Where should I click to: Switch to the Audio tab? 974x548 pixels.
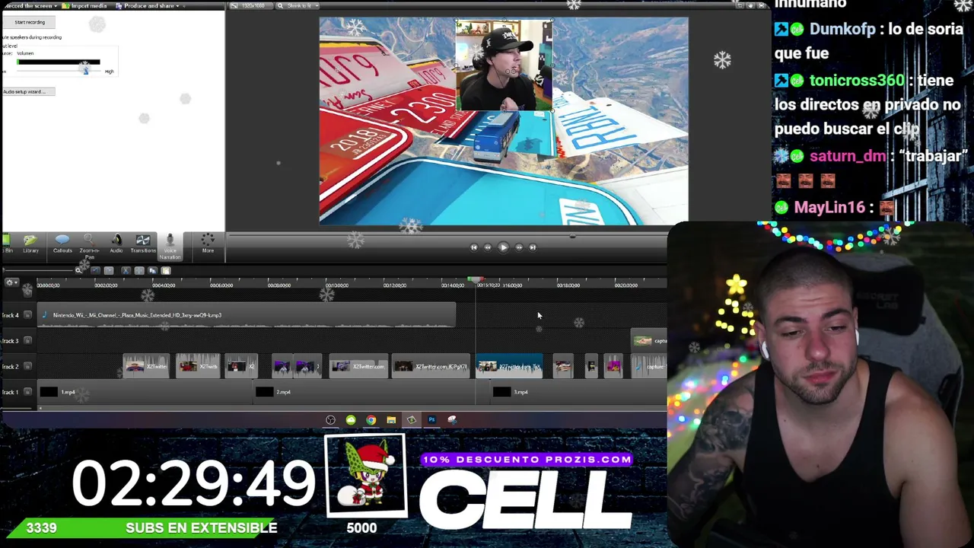coord(116,244)
